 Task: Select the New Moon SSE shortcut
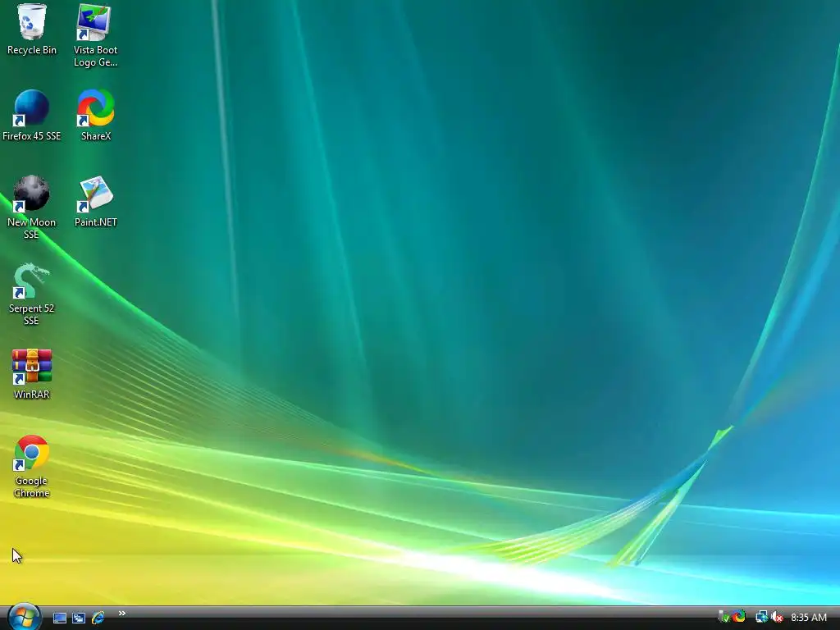point(32,208)
